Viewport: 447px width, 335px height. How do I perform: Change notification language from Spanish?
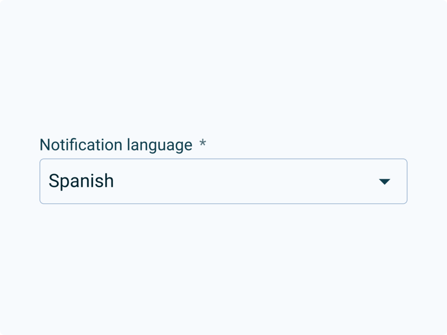tap(223, 181)
